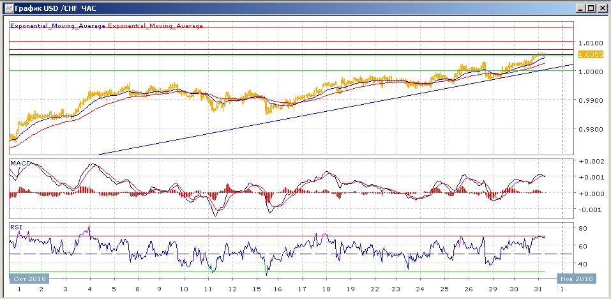This screenshot has height=299, width=611.
Task: Minimize the График USD/CHF window
Action: pos(581,8)
